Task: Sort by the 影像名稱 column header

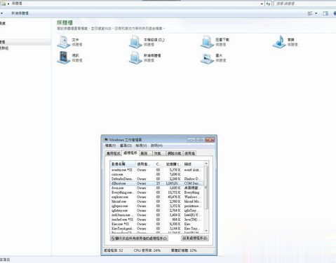Action: [123, 164]
